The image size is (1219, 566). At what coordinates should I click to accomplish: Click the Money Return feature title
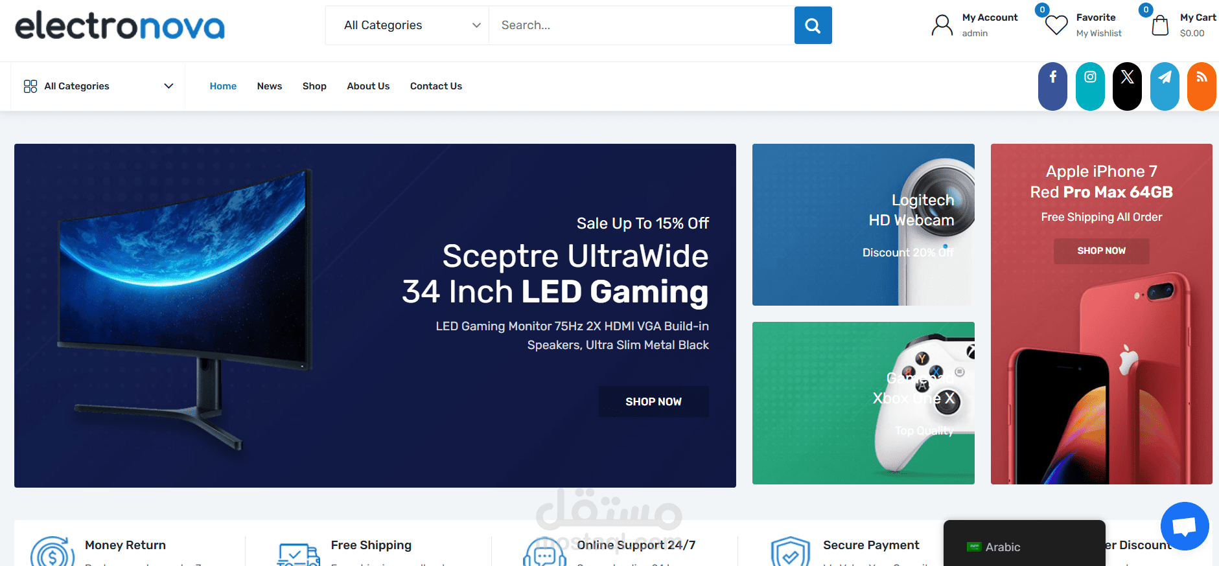pos(125,545)
